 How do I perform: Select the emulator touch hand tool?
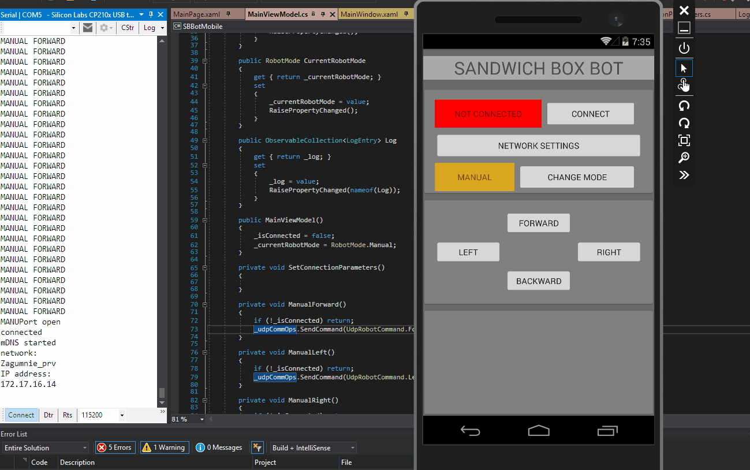tap(684, 86)
